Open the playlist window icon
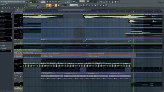The image size is (164, 92). 81,5
